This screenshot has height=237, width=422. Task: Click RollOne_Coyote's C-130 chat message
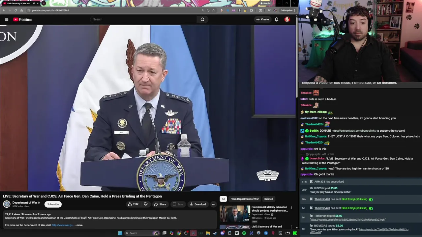point(374,136)
